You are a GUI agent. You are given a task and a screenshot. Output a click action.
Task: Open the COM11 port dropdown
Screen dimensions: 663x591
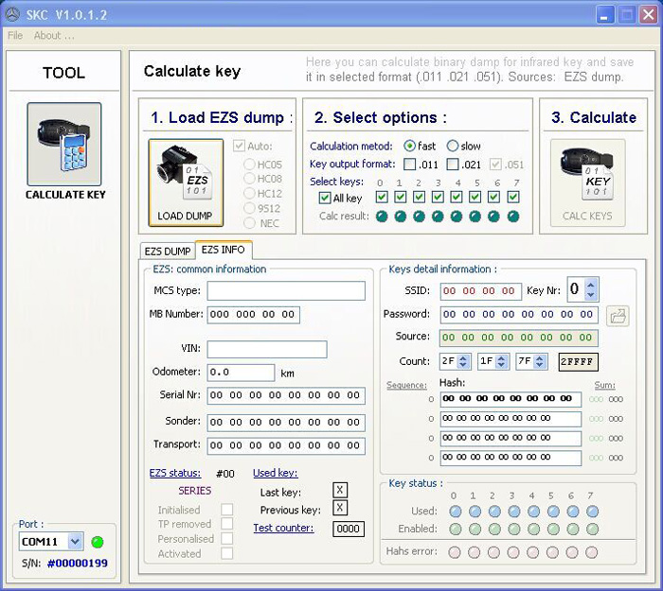[x=75, y=542]
